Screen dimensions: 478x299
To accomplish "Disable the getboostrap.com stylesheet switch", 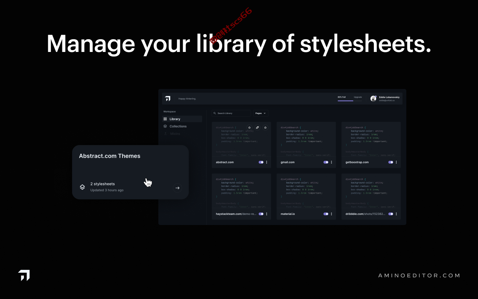I will point(391,162).
